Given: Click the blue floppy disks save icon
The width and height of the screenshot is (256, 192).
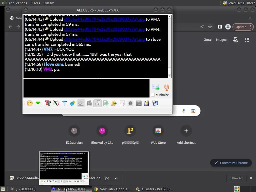Looking at the screenshot, I should coord(155,103).
